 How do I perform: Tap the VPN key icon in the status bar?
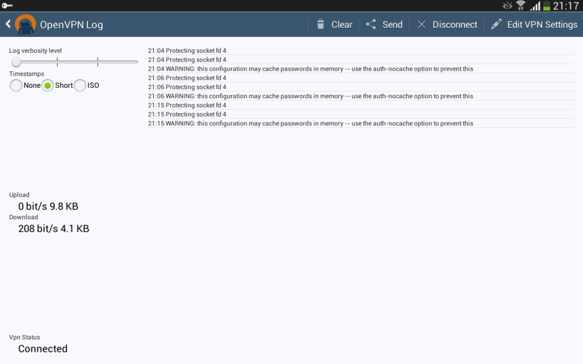[7, 5]
